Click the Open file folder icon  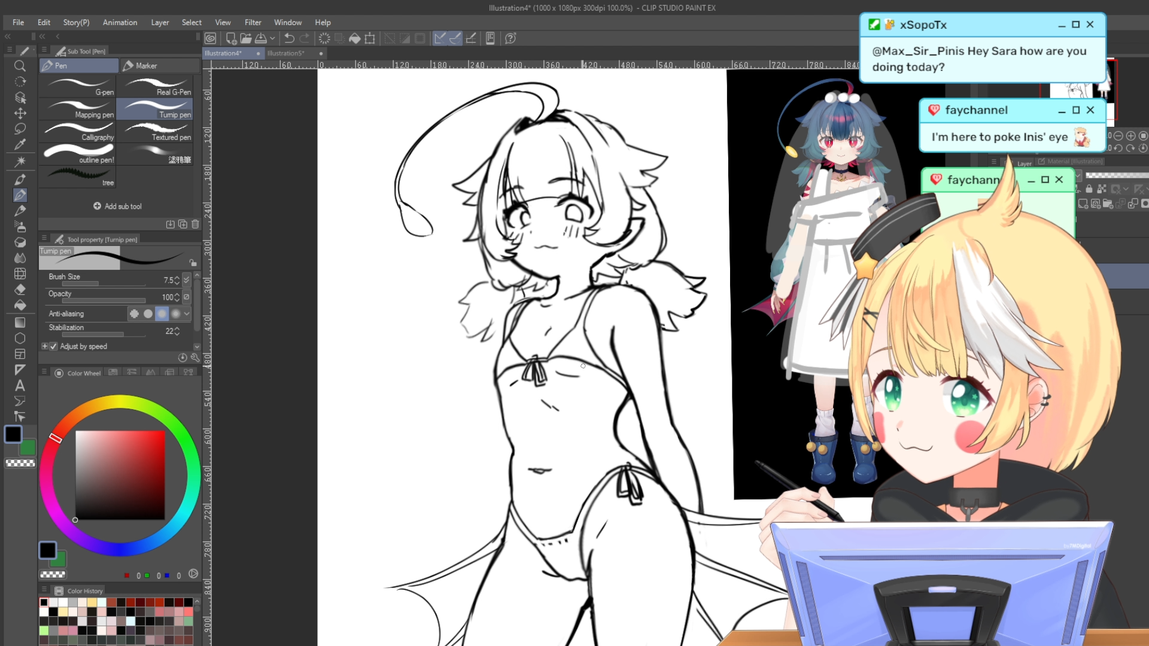click(x=246, y=38)
